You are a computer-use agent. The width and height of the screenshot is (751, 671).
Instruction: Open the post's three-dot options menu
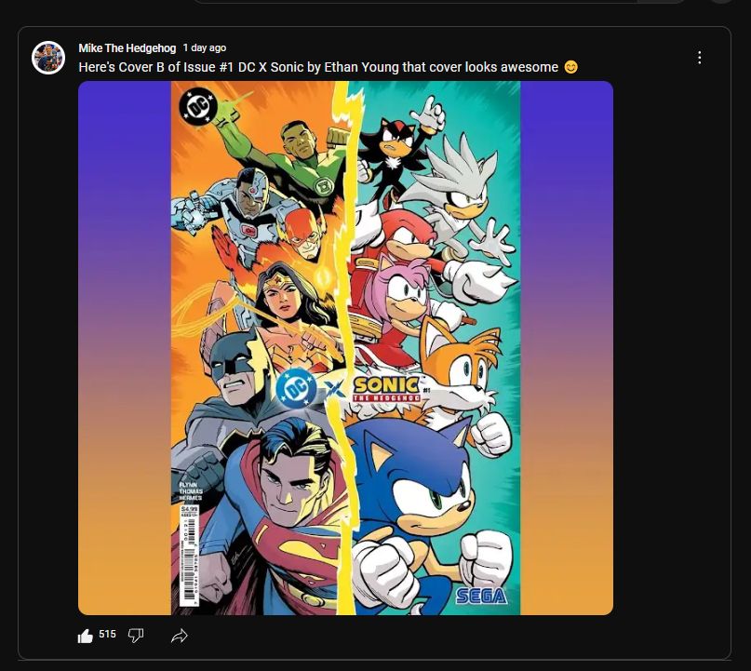700,58
